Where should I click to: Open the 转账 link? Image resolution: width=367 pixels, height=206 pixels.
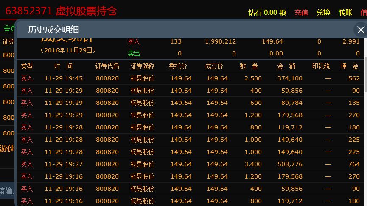point(345,12)
